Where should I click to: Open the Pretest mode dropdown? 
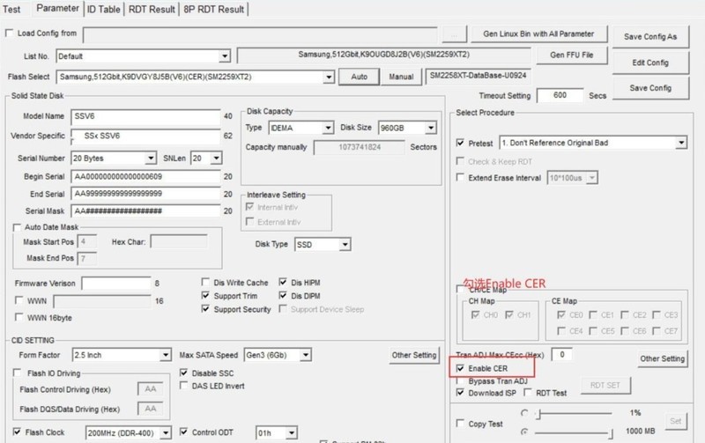(x=681, y=143)
